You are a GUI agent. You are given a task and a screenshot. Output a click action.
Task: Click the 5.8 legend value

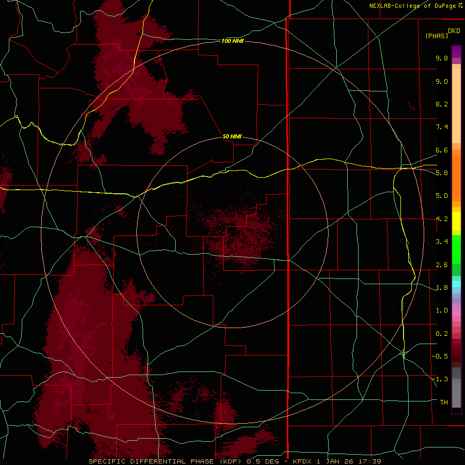coord(442,173)
